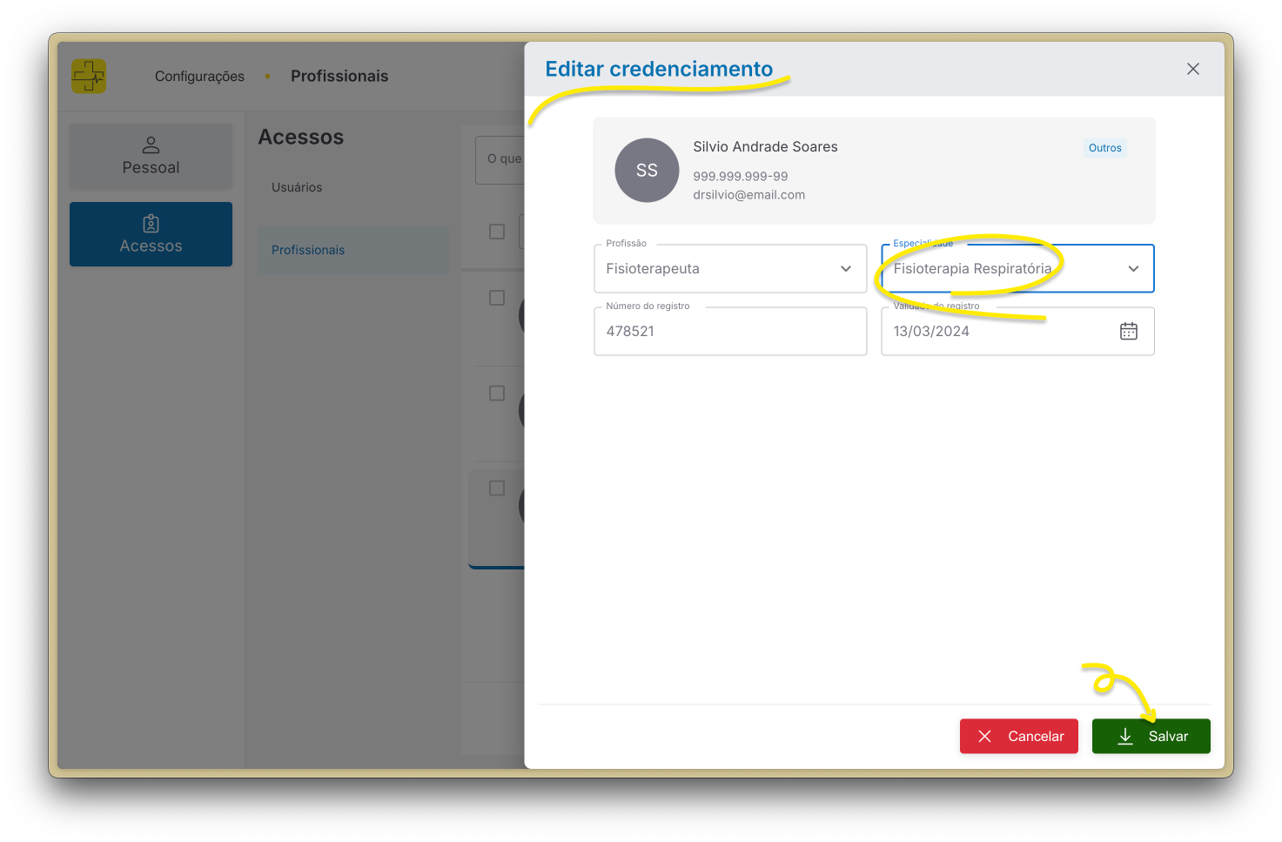The image size is (1282, 842).
Task: Click the green Salvar button
Action: pyautogui.click(x=1151, y=736)
